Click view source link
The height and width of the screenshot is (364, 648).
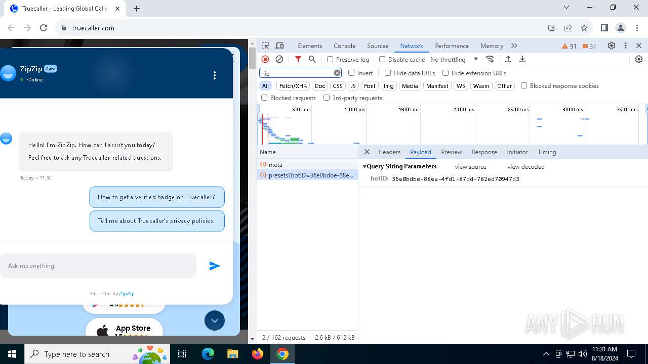click(470, 167)
